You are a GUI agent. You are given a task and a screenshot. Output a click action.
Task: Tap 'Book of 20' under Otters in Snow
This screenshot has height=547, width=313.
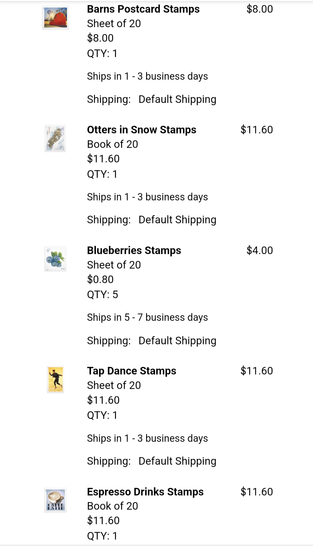(112, 144)
